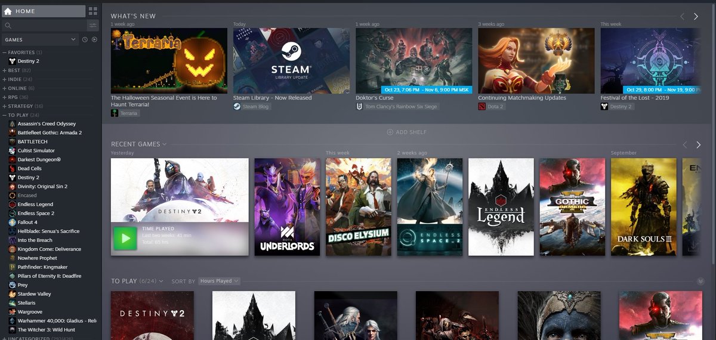716x340 pixels.
Task: Open Terraria Halloween event news thumbnail
Action: tap(169, 61)
